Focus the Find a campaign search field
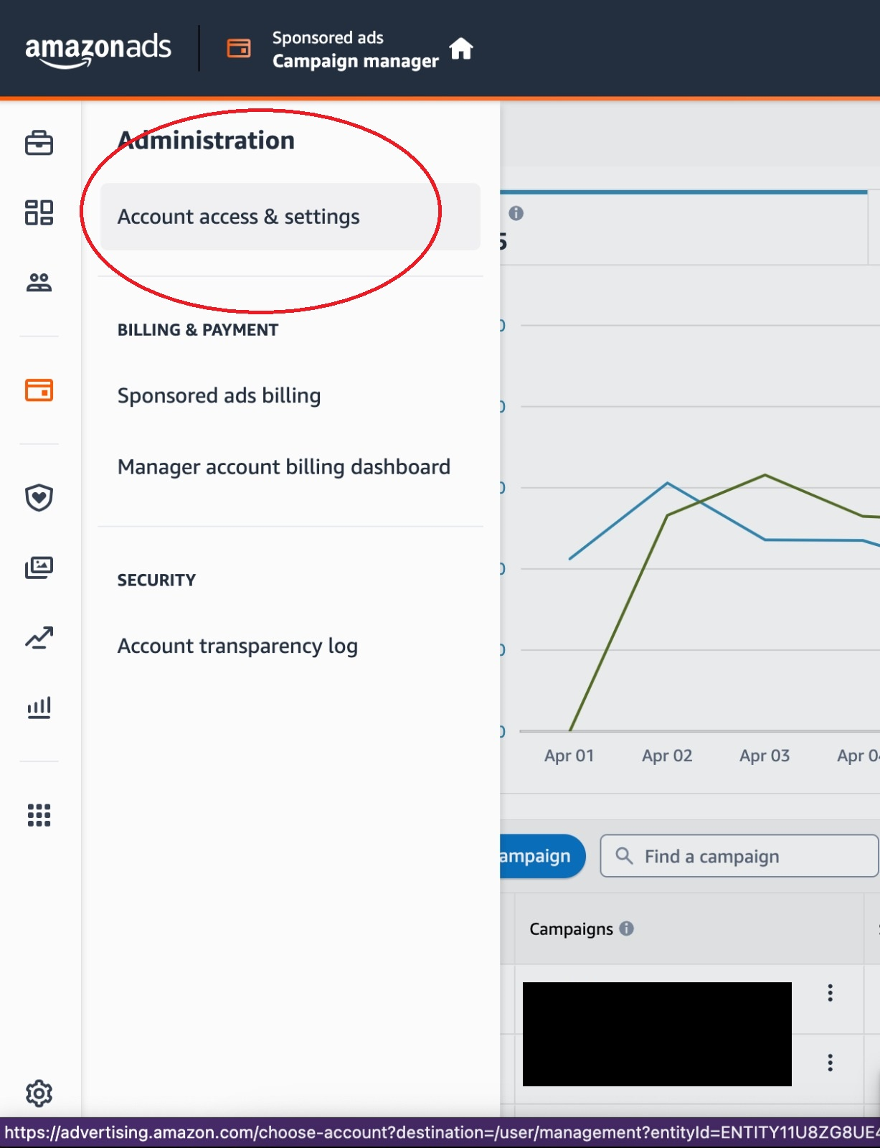Image resolution: width=880 pixels, height=1148 pixels. tap(739, 856)
